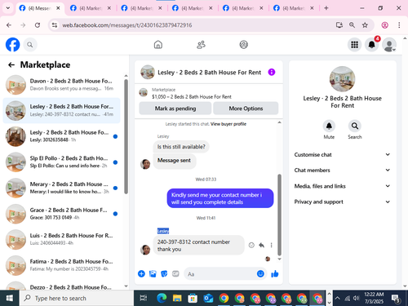
Task: Open Merary conversation in the list
Action: pyautogui.click(x=62, y=188)
